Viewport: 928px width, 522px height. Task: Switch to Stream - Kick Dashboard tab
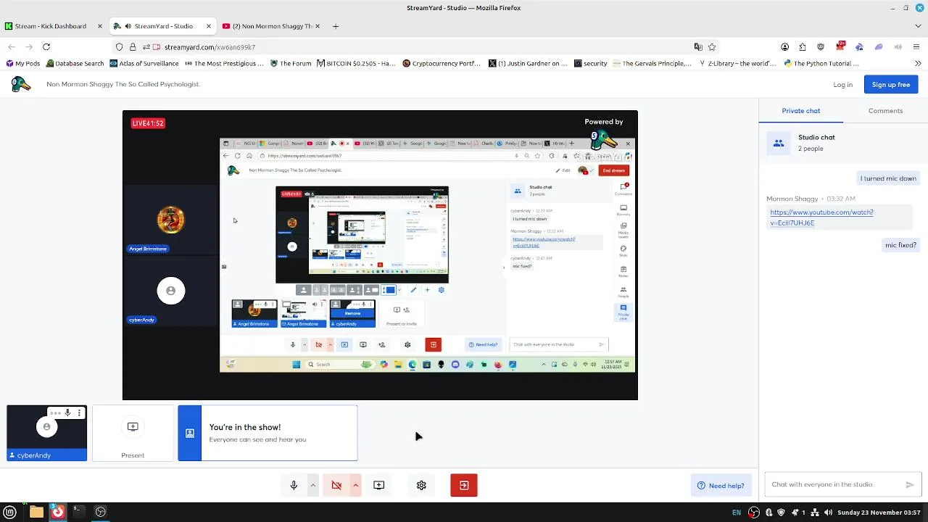pyautogui.click(x=51, y=26)
